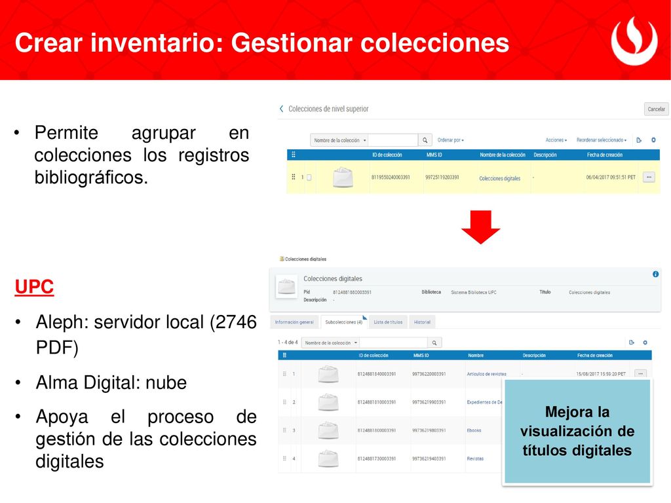Click the thumbnail of the Revistas row
The width and height of the screenshot is (671, 503).
[328, 458]
